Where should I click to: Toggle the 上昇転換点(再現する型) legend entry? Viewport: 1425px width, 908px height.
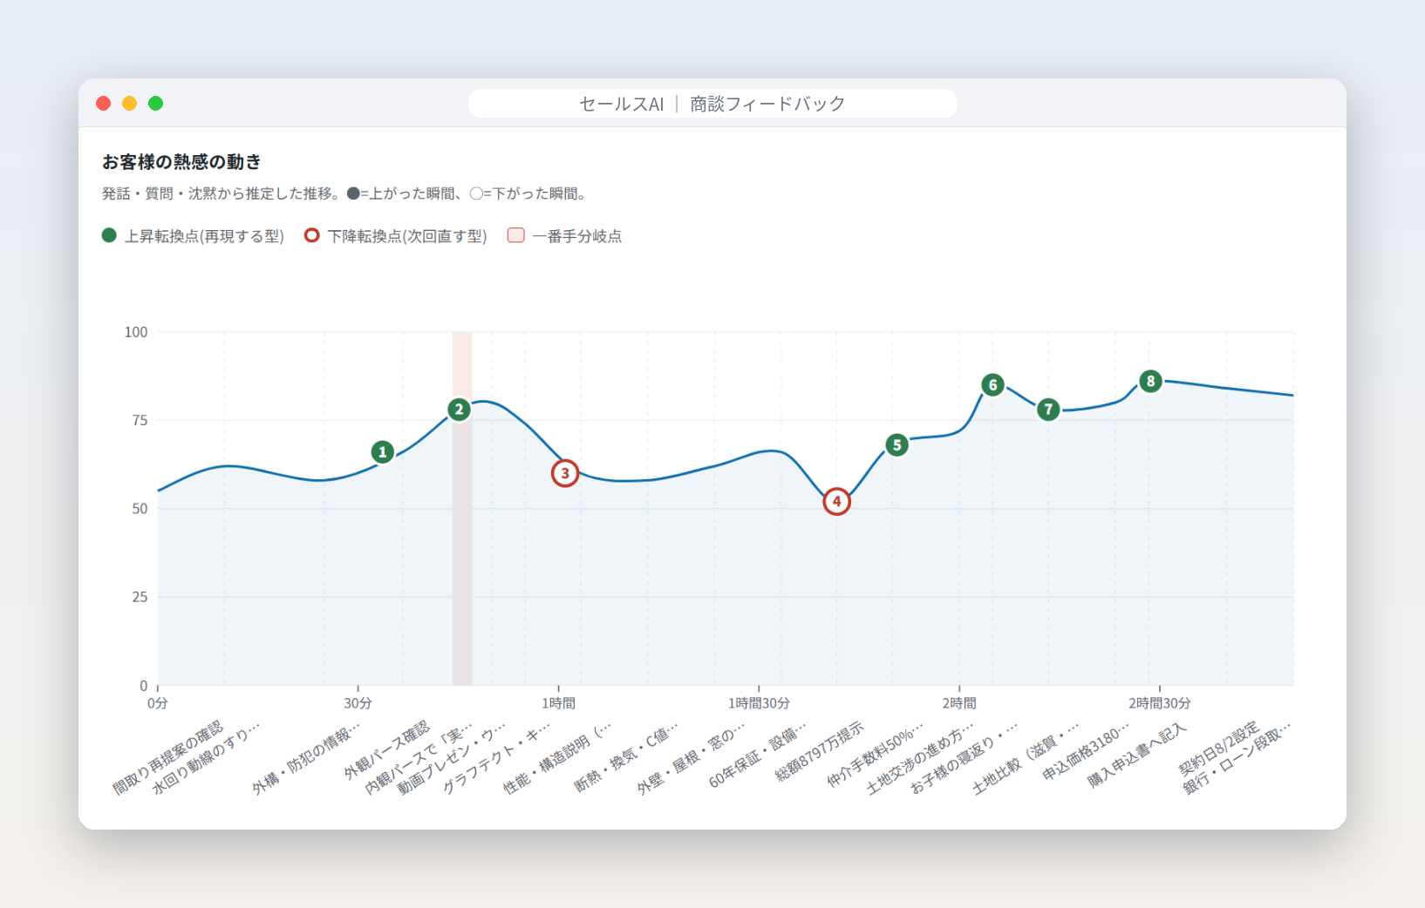pos(194,235)
